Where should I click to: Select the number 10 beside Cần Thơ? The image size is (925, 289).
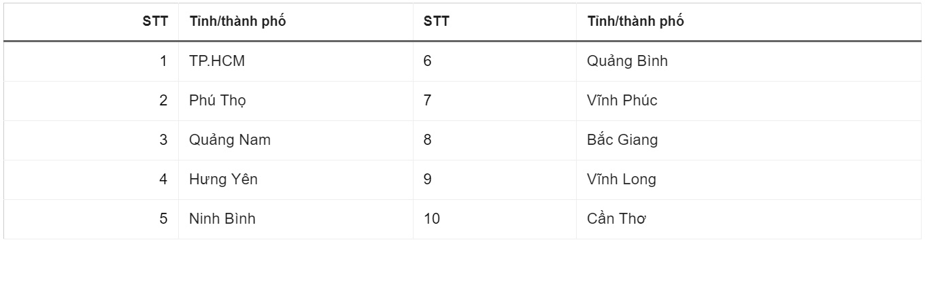[432, 219]
